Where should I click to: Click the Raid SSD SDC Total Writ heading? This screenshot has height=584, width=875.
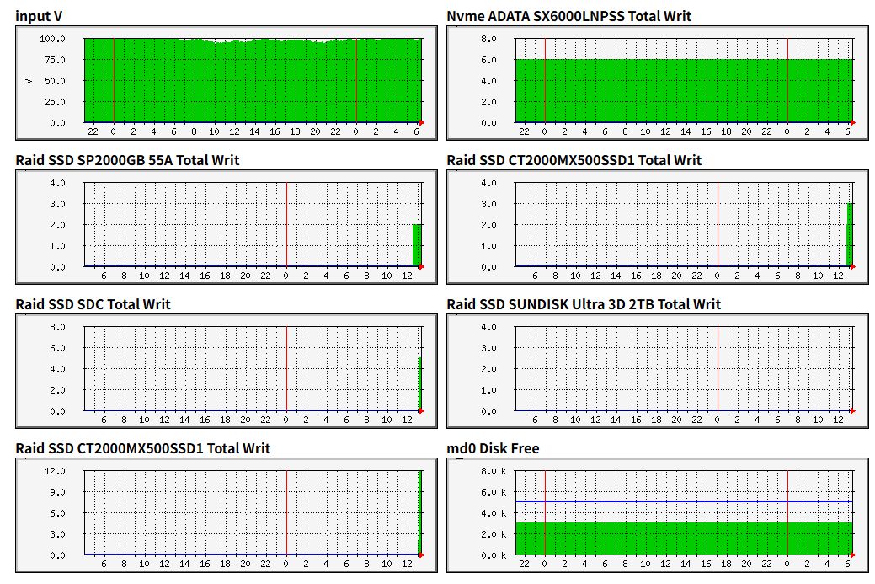[93, 304]
